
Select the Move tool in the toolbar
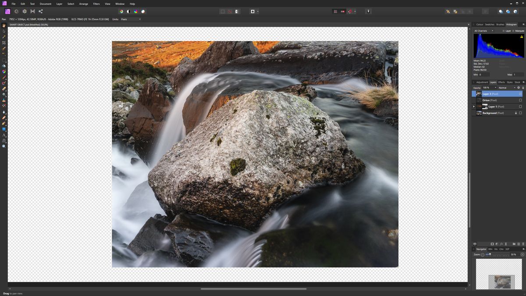4,30
